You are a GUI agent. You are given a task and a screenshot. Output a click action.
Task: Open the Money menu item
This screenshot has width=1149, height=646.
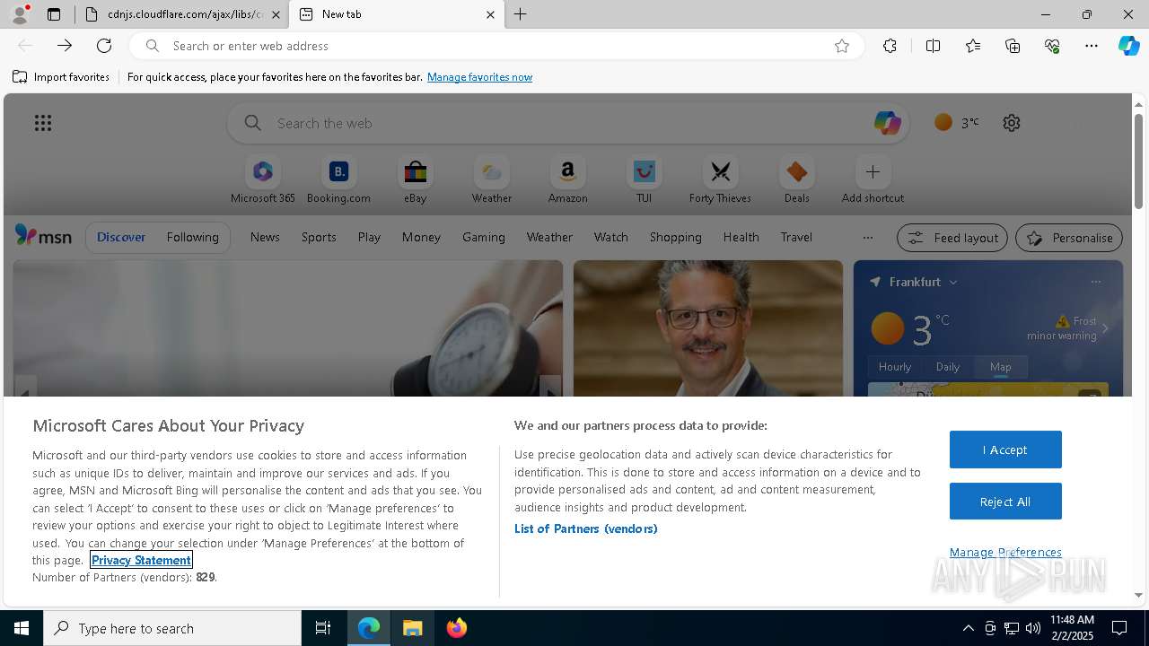pos(421,237)
